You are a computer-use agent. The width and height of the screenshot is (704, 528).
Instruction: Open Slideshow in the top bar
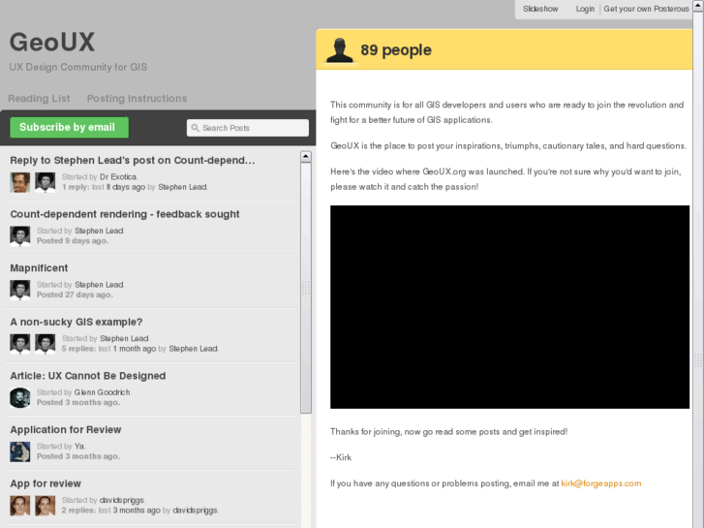(540, 9)
